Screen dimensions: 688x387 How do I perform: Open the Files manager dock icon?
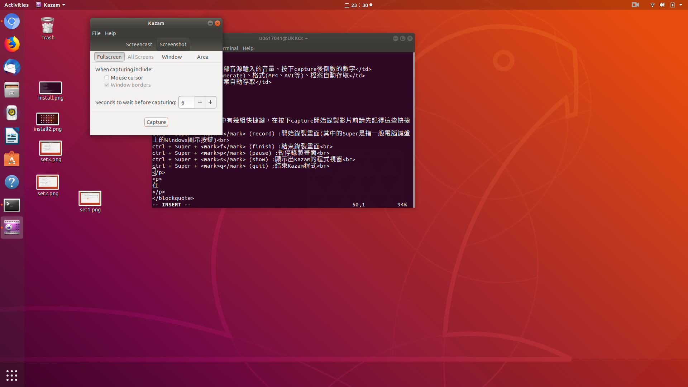(x=12, y=90)
